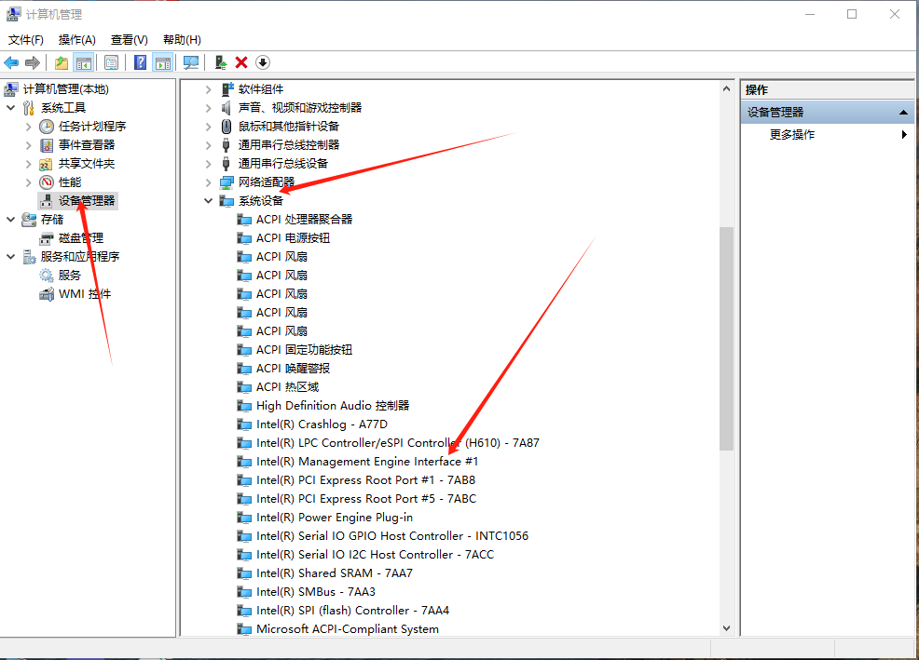Click the software components puzzle icon
This screenshot has height=660, width=919.
[226, 89]
